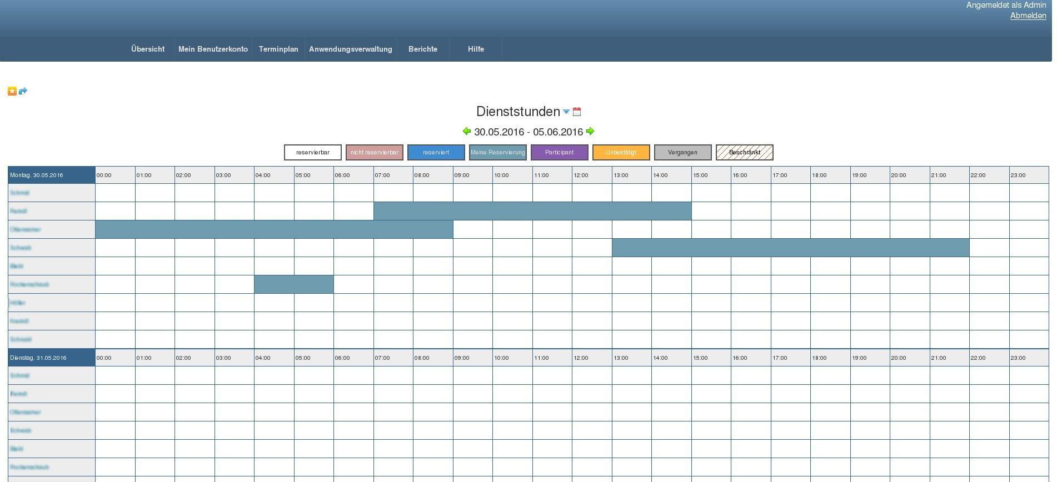Open the calendar icon beside Dienststunden
The width and height of the screenshot is (1057, 482).
pyautogui.click(x=577, y=112)
